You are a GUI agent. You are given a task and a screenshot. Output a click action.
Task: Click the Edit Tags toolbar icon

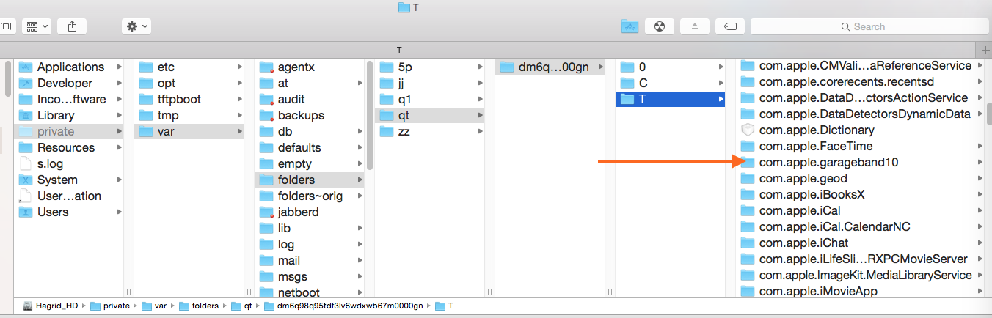pos(730,26)
